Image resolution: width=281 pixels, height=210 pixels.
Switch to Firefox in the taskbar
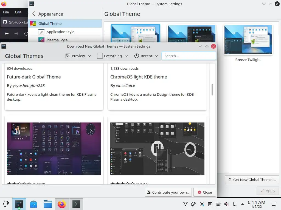(62, 204)
